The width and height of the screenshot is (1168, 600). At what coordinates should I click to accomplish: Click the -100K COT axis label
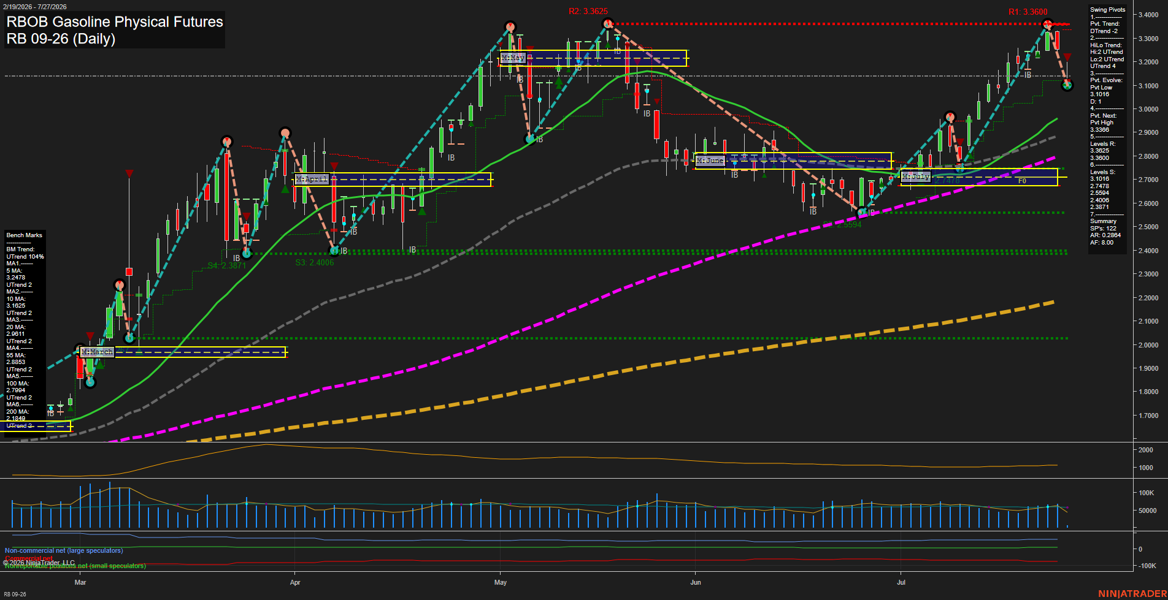click(x=1148, y=566)
